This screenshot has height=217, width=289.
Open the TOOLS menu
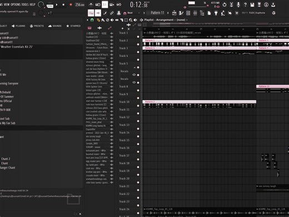tap(25, 4)
